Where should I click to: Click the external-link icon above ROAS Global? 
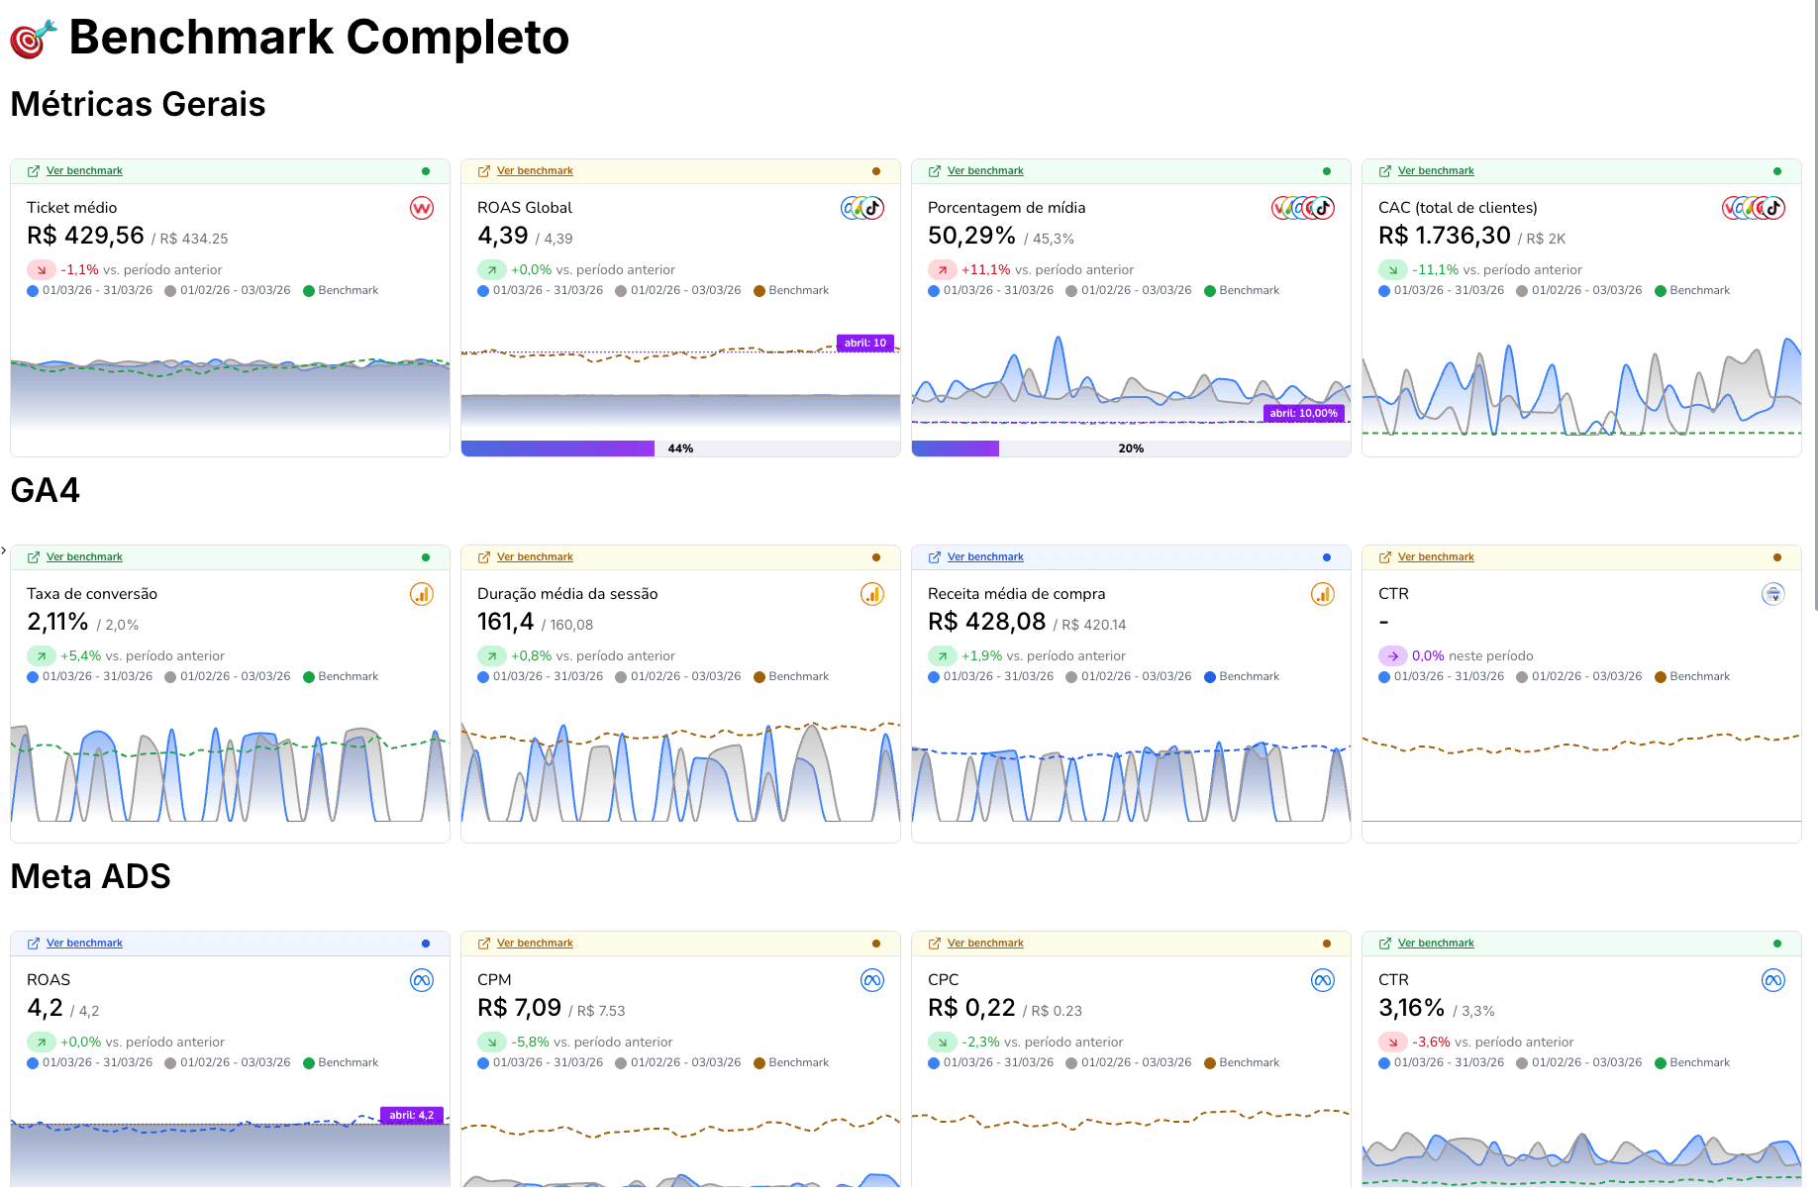coord(484,171)
